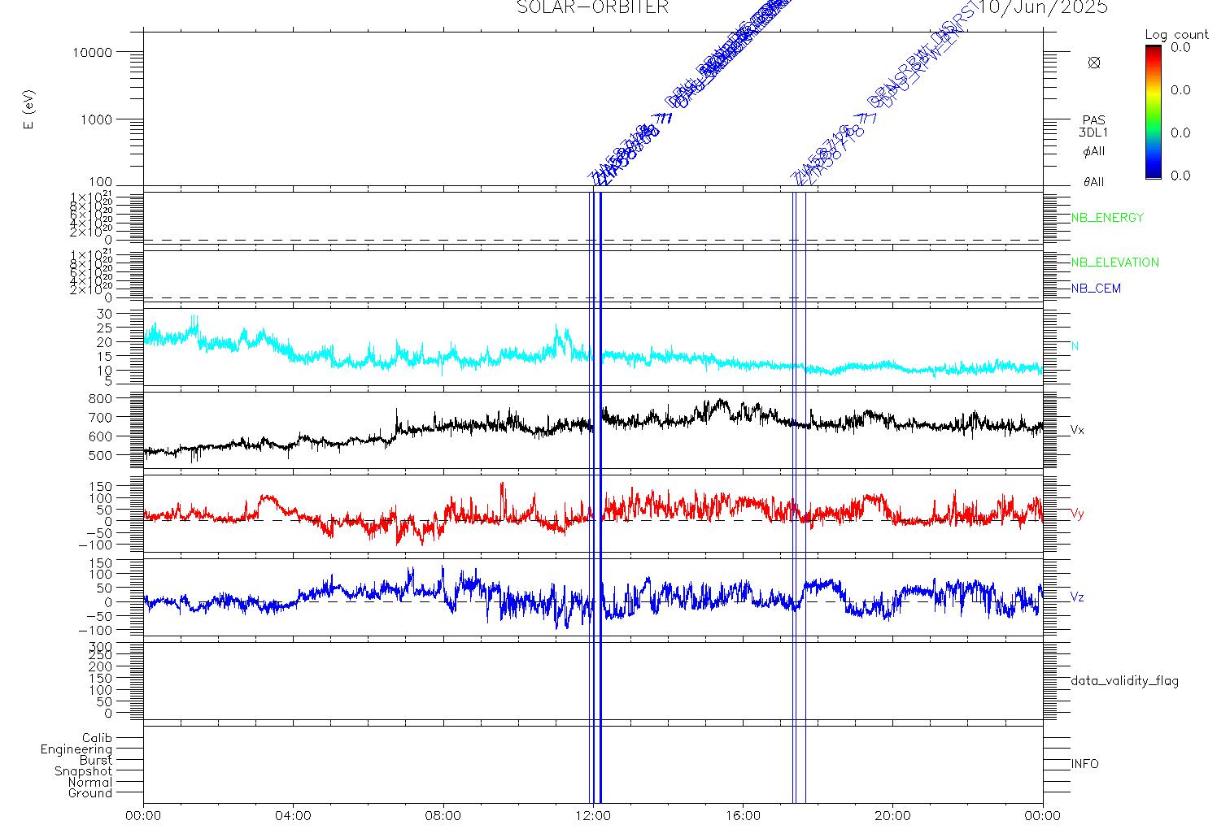This screenshot has height=829, width=1230.
Task: Click the 08:00 time axis label
Action: point(443,815)
